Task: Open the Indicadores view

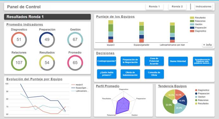Action: coord(203,7)
